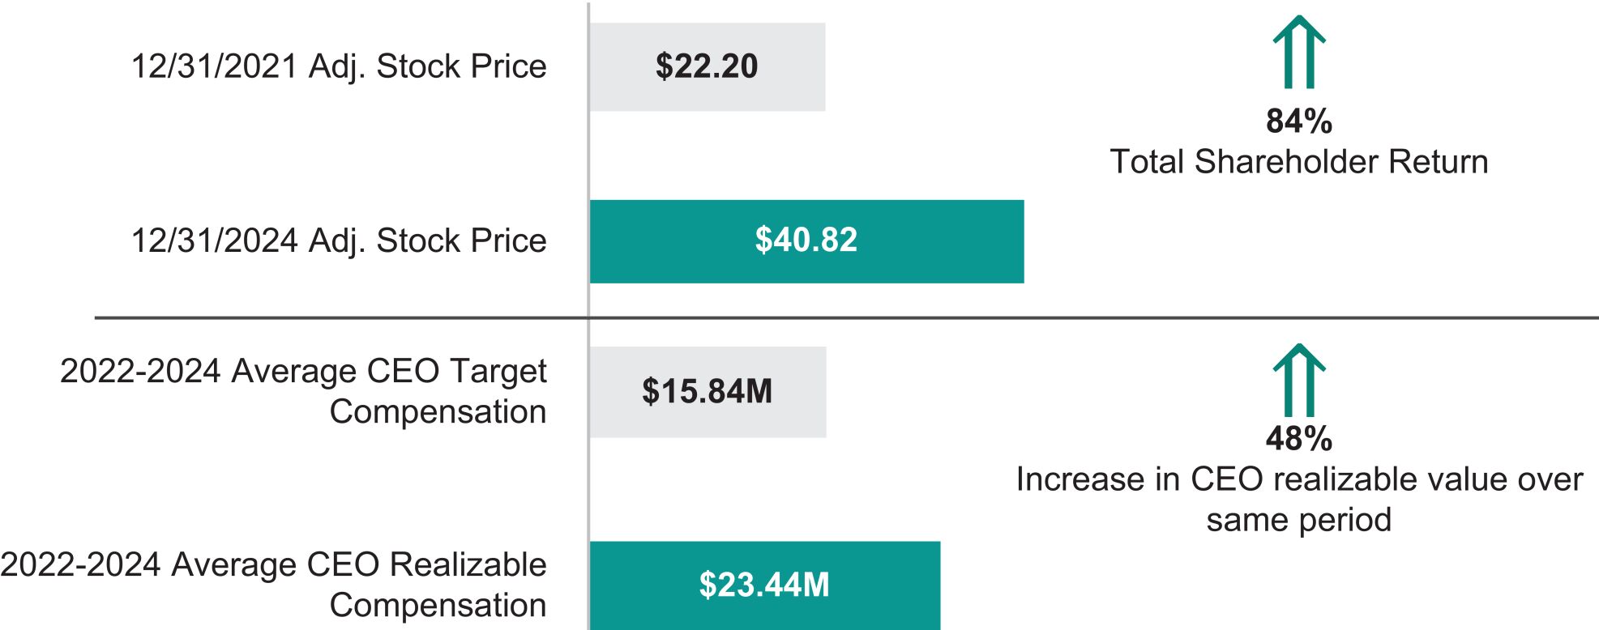Click the upward arrow above 84%
The height and width of the screenshot is (630, 1599).
(x=1298, y=53)
